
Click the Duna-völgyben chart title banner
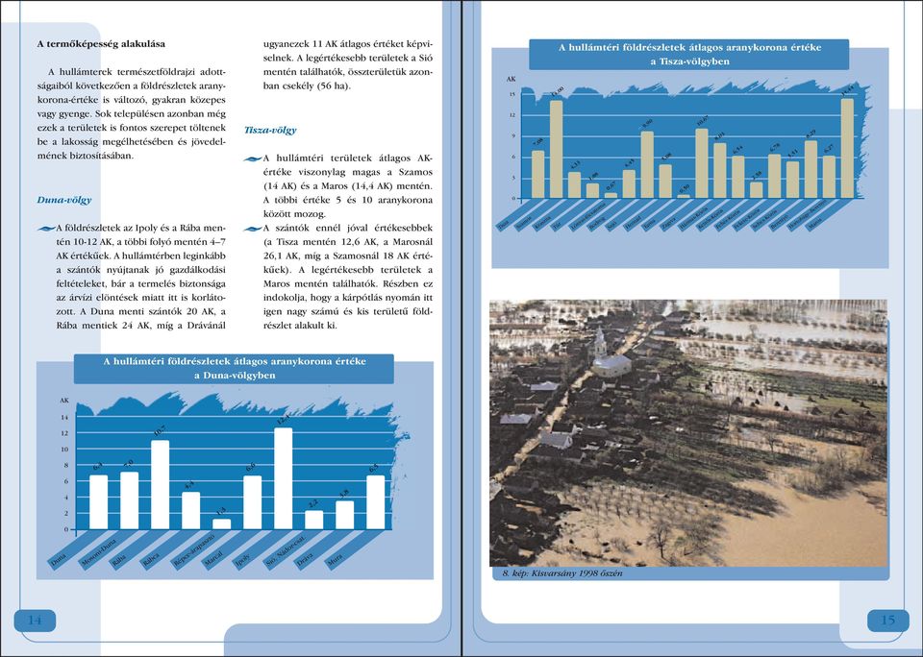click(x=234, y=369)
